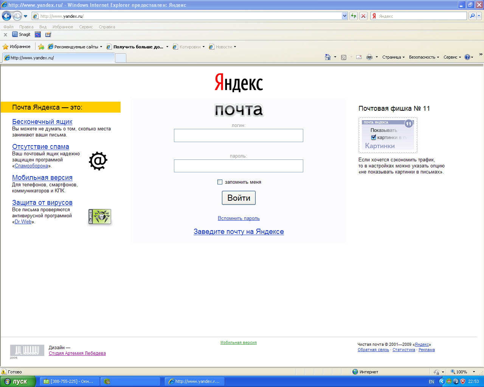Open the Вид menu
Screen dimensions: 484x387
[43, 27]
